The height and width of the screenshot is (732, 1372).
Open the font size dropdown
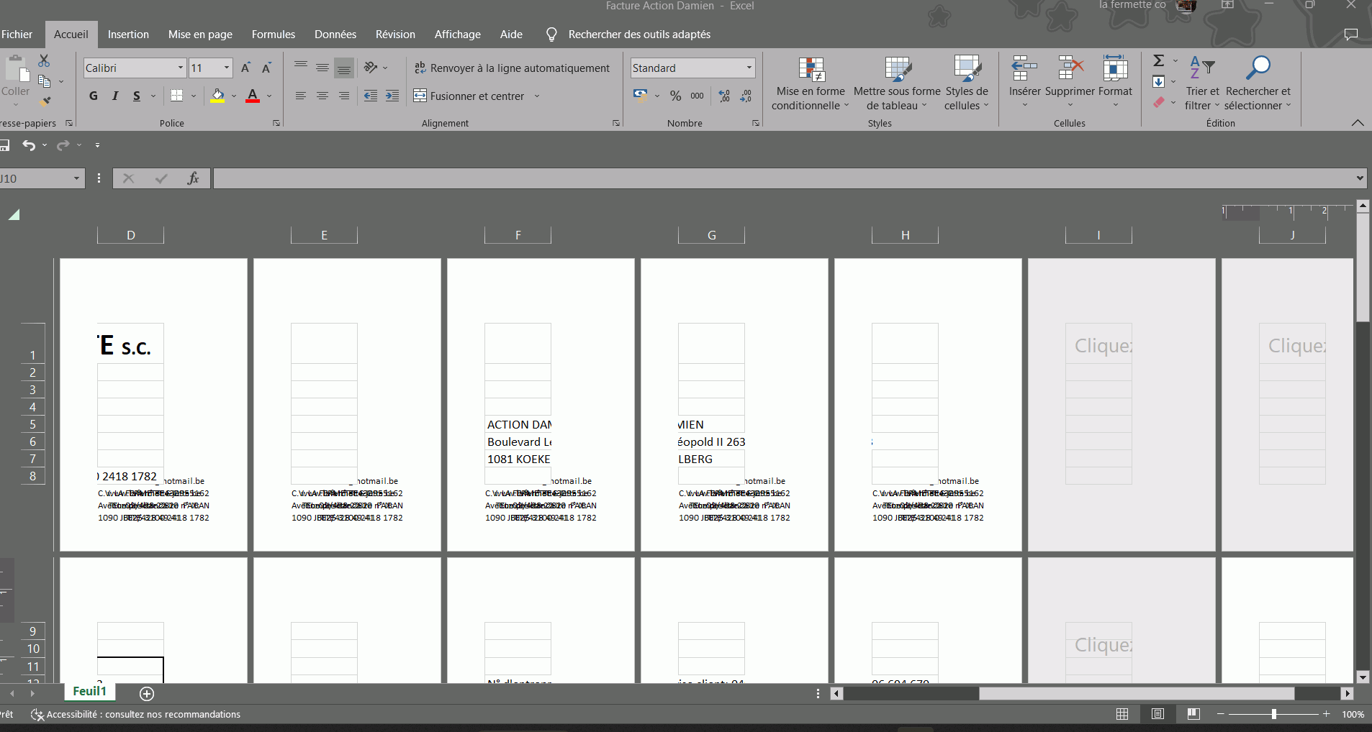click(227, 68)
